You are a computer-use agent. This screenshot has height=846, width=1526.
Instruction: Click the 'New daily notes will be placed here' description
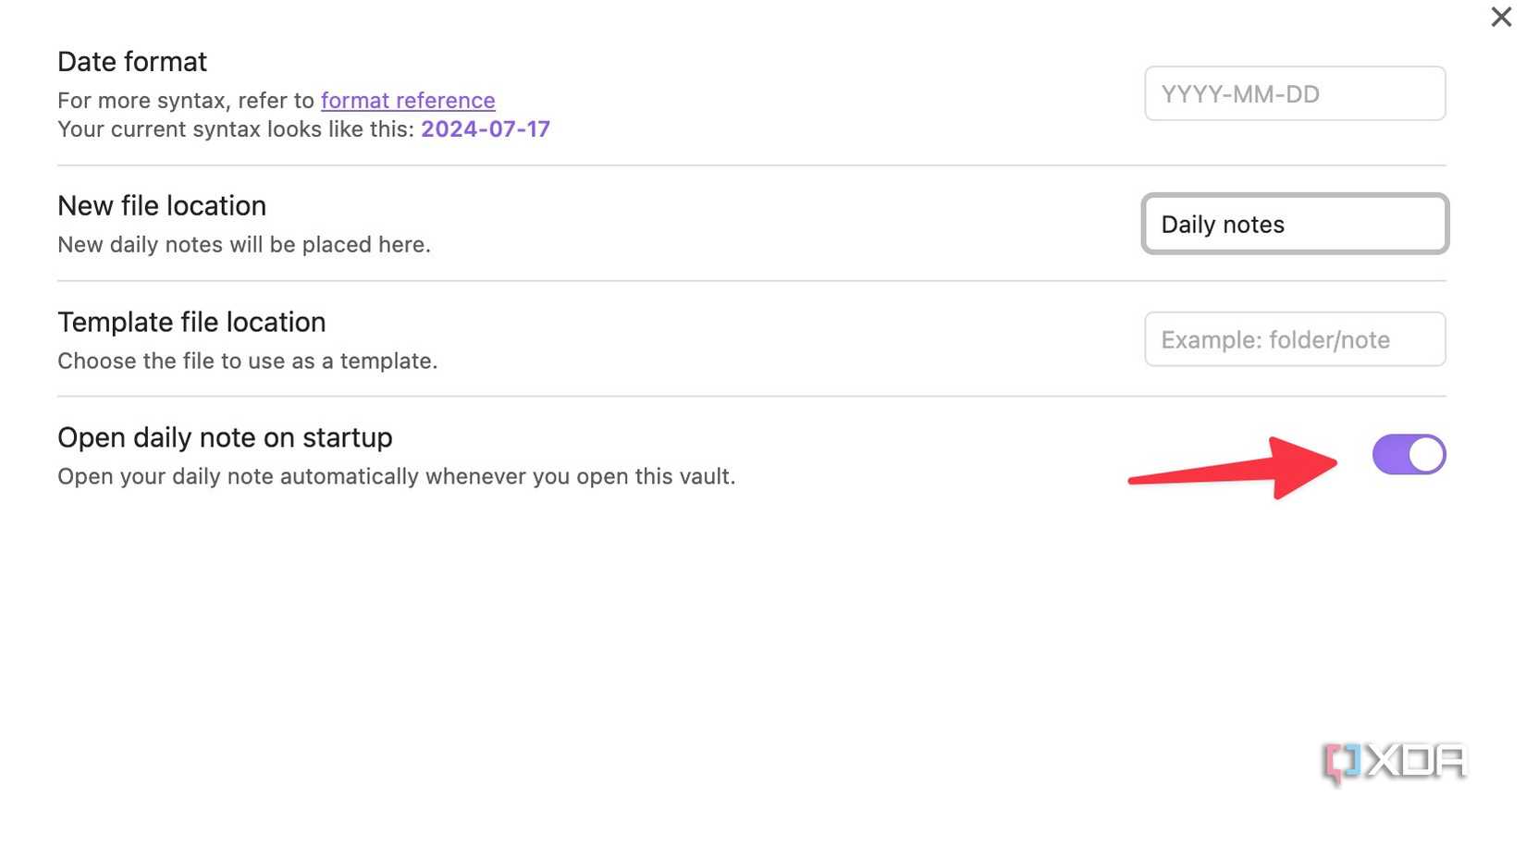click(x=244, y=245)
